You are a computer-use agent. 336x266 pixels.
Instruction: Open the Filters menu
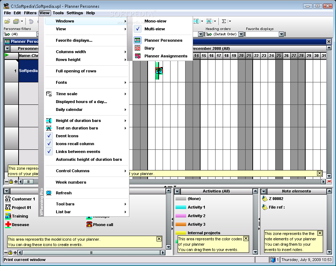[30, 13]
